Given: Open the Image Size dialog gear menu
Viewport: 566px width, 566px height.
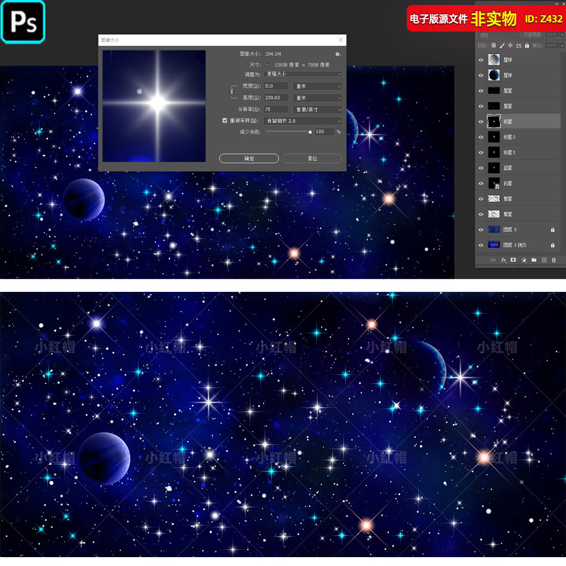Looking at the screenshot, I should point(338,54).
